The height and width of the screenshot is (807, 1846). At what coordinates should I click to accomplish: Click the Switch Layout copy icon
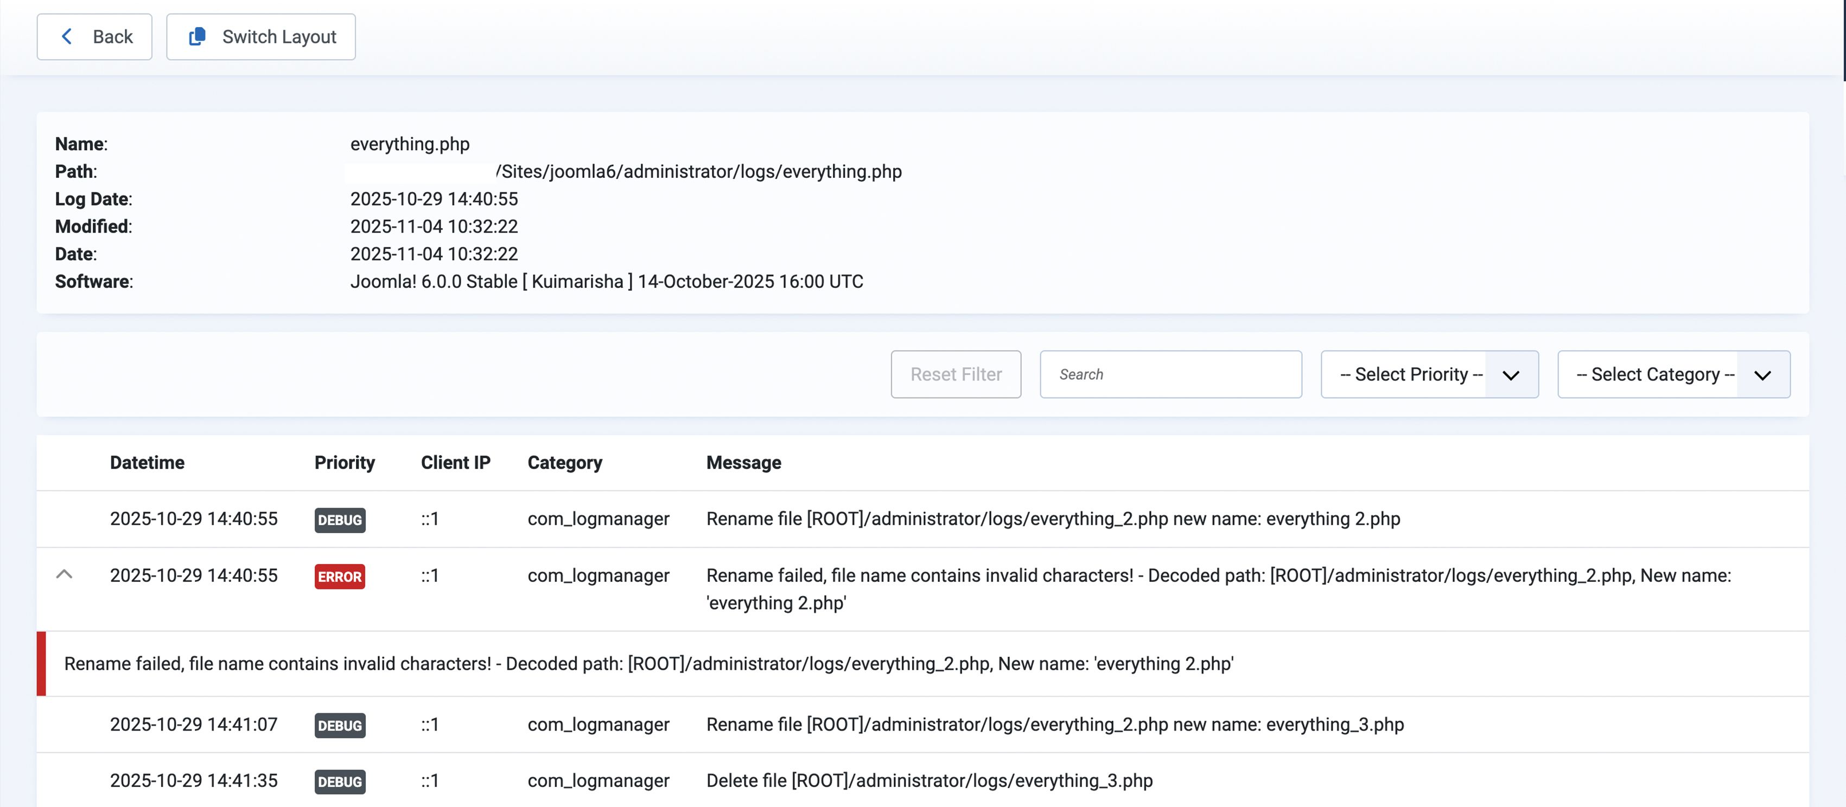197,36
